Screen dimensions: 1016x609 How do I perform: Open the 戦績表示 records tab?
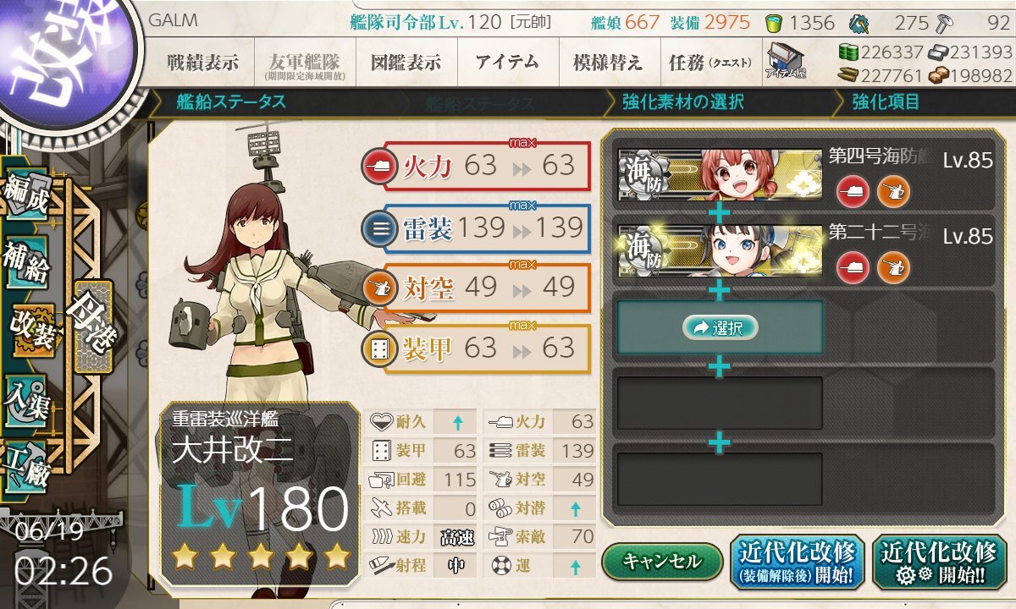click(203, 62)
